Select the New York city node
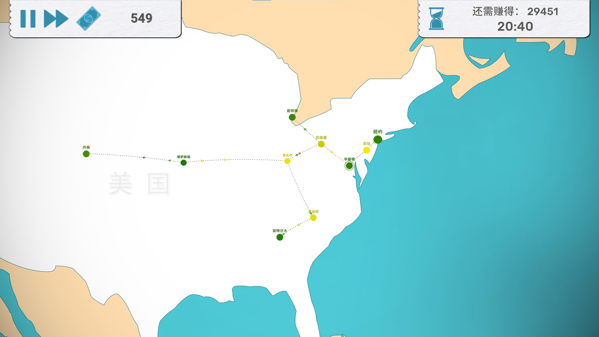 pyautogui.click(x=380, y=139)
